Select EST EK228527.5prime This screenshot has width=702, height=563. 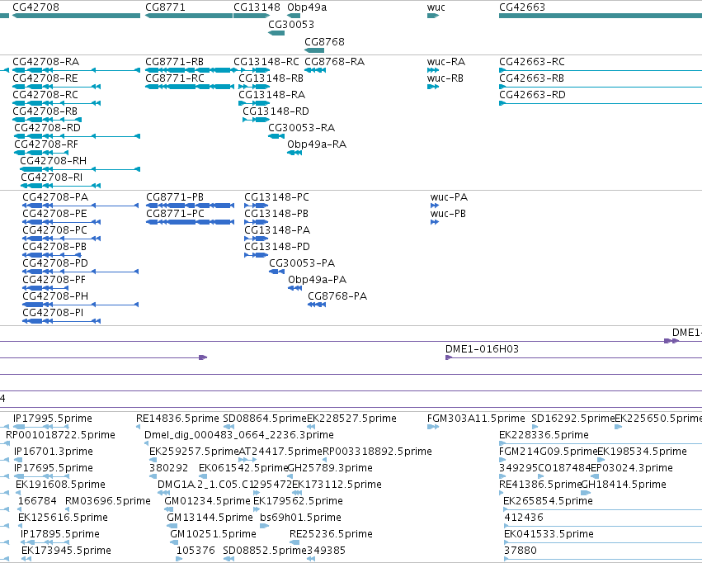click(352, 419)
